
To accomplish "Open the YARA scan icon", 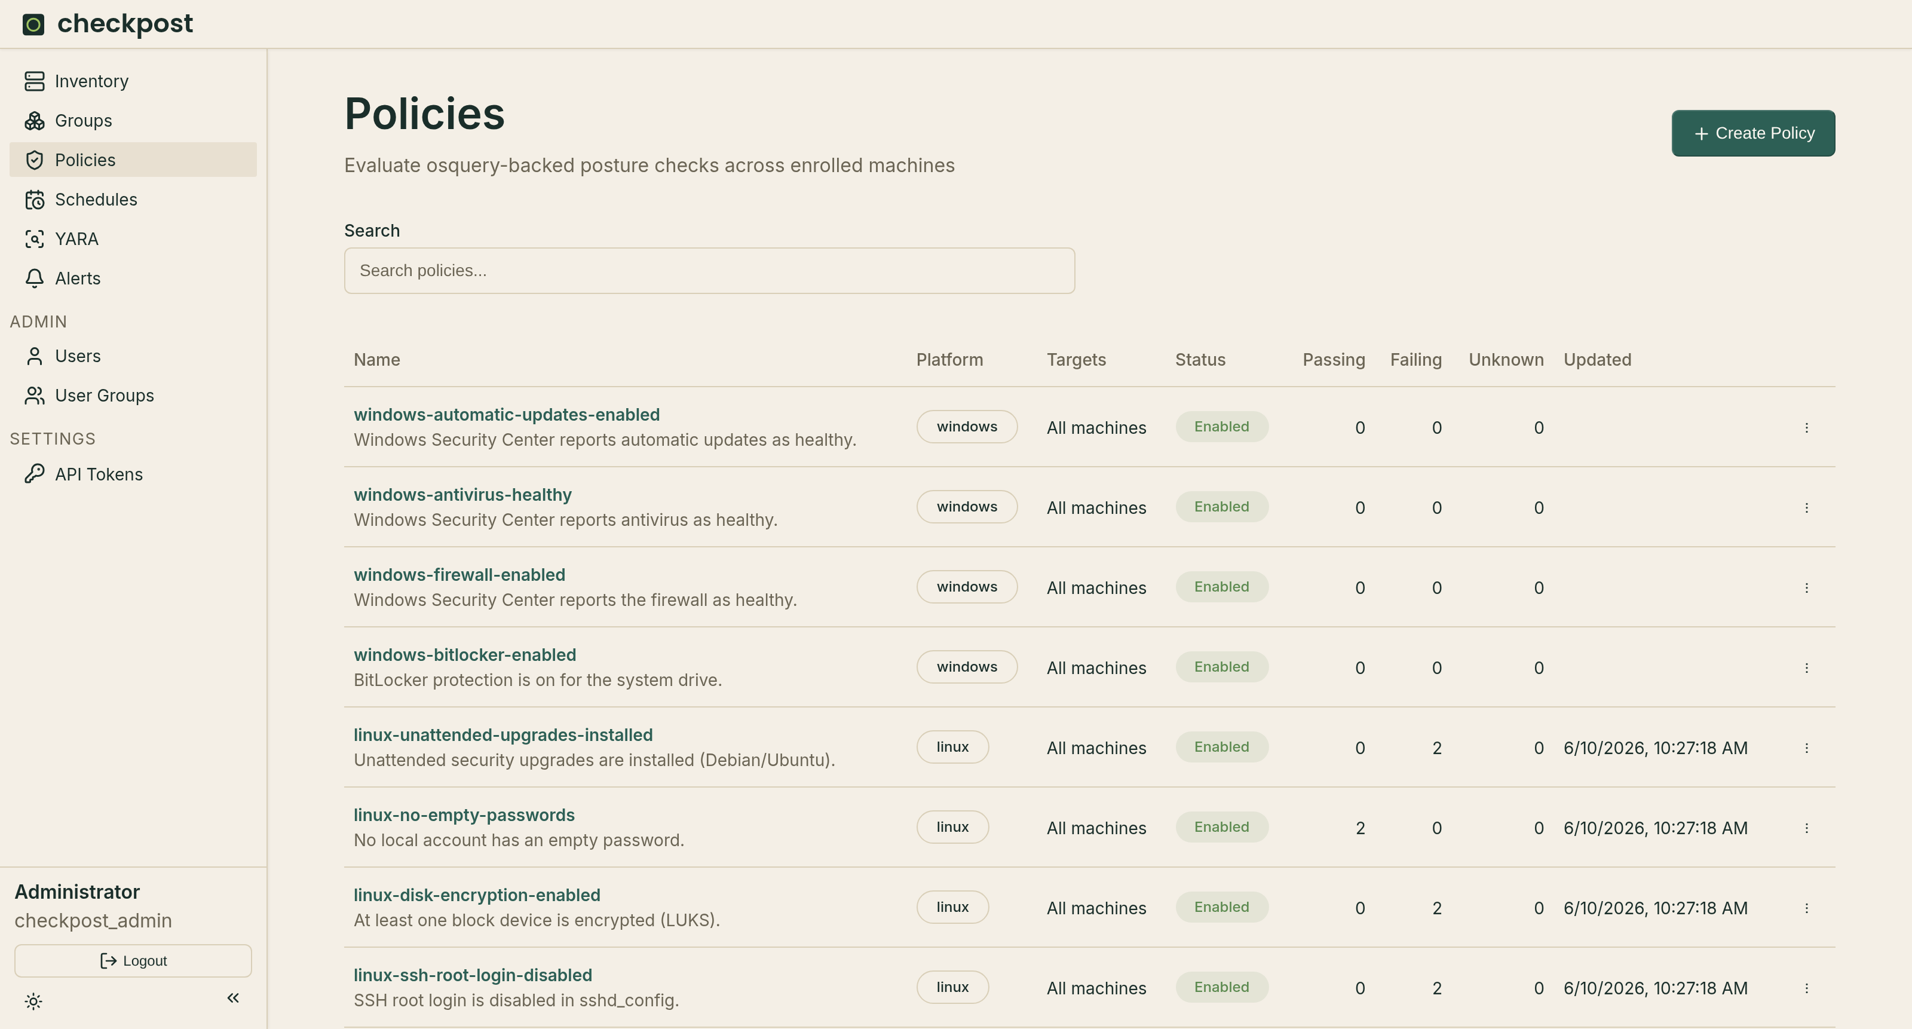I will click(34, 238).
